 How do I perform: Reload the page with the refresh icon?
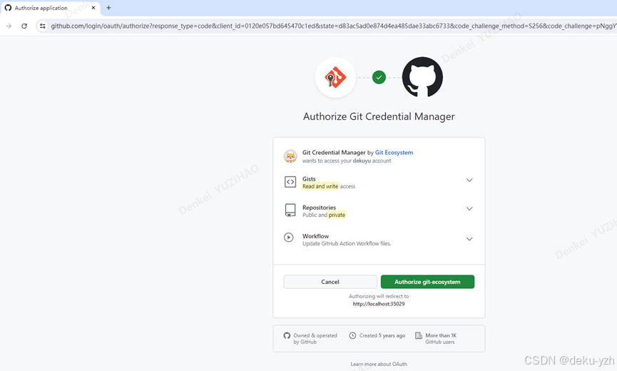click(x=24, y=26)
